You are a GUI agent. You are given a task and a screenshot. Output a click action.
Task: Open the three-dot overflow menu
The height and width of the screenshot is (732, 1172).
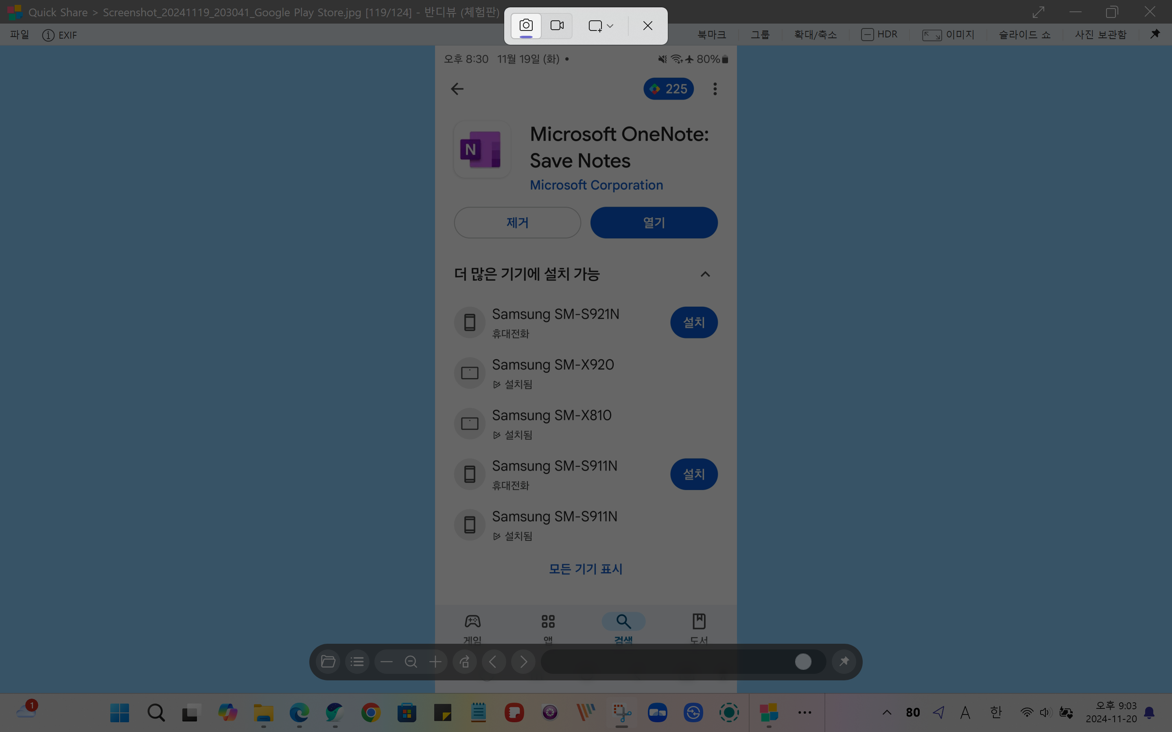click(715, 89)
